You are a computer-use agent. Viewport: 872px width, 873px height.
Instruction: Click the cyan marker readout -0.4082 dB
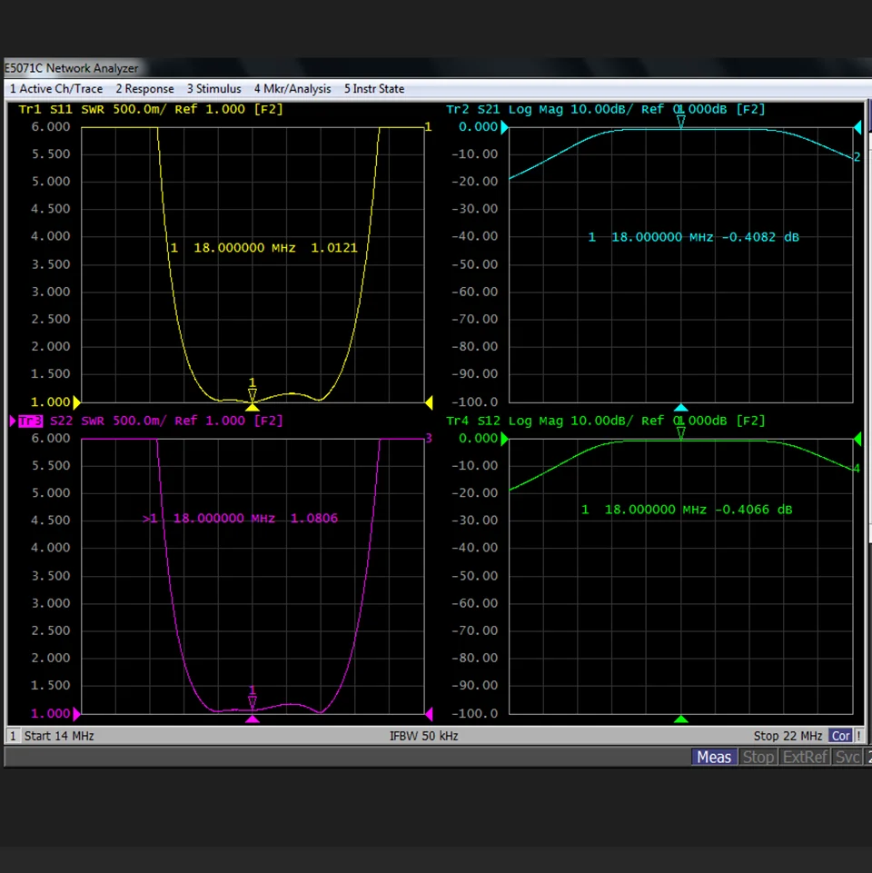[x=760, y=237]
